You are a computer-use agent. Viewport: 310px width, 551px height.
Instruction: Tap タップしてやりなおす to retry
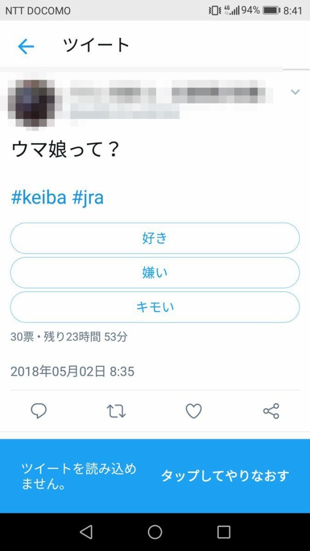click(x=225, y=476)
